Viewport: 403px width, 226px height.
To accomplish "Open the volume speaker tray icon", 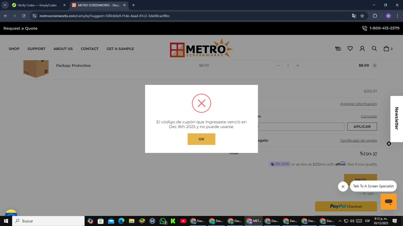I will pos(352,221).
